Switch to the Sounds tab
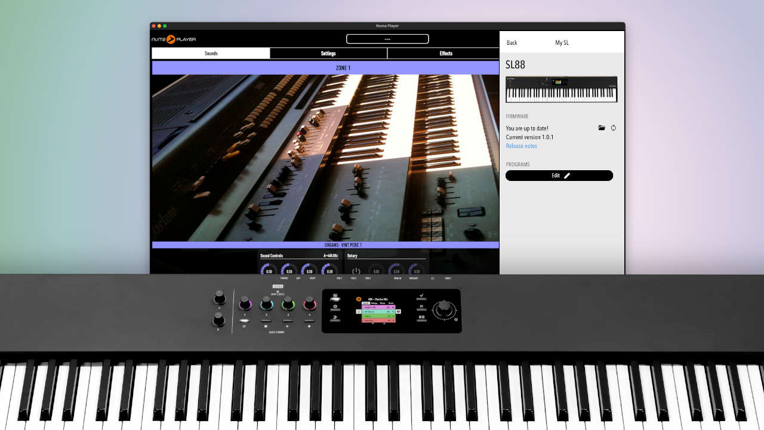The image size is (764, 430). click(211, 53)
